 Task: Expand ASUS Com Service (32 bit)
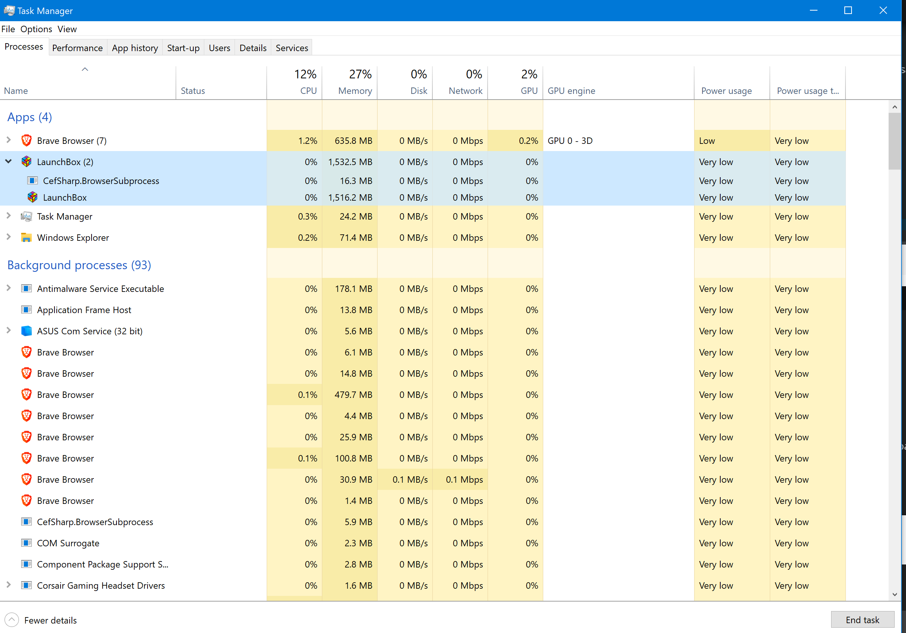[x=8, y=331]
